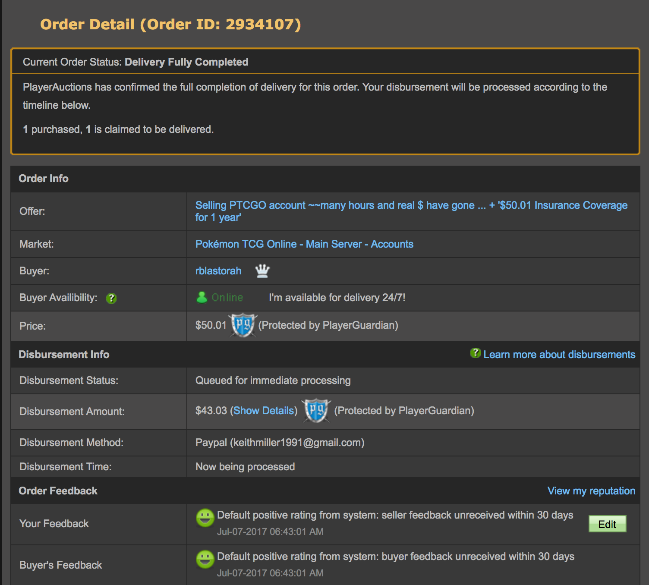The height and width of the screenshot is (585, 649).
Task: Select the Disbursement Info section header
Action: click(63, 354)
